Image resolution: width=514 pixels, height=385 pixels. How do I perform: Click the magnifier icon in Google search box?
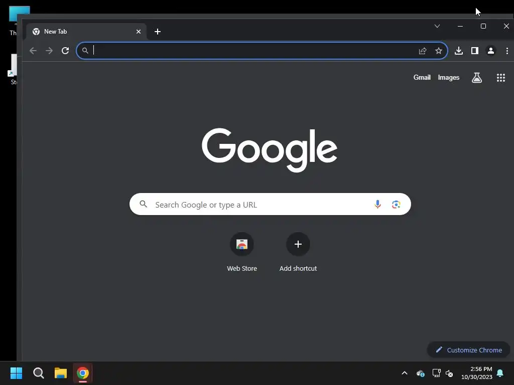pyautogui.click(x=143, y=205)
